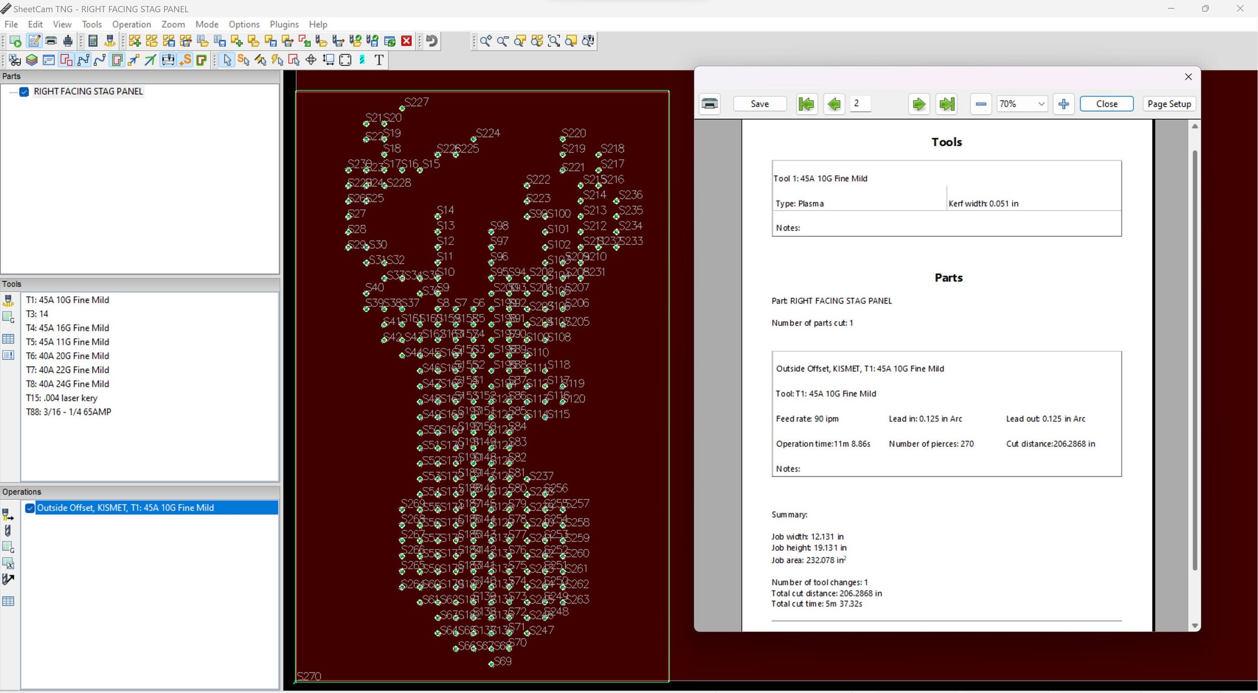Image resolution: width=1258 pixels, height=693 pixels.
Task: Click the new plasma tool icon in Tools panel
Action: pyautogui.click(x=9, y=301)
